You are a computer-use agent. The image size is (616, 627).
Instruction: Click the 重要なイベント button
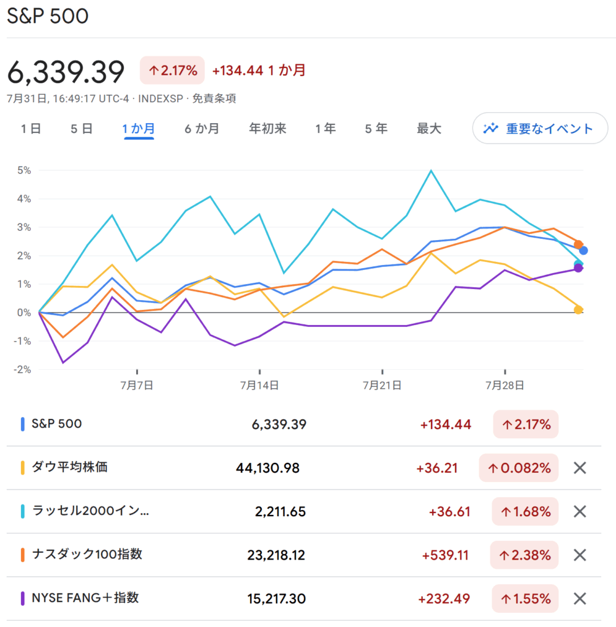540,129
